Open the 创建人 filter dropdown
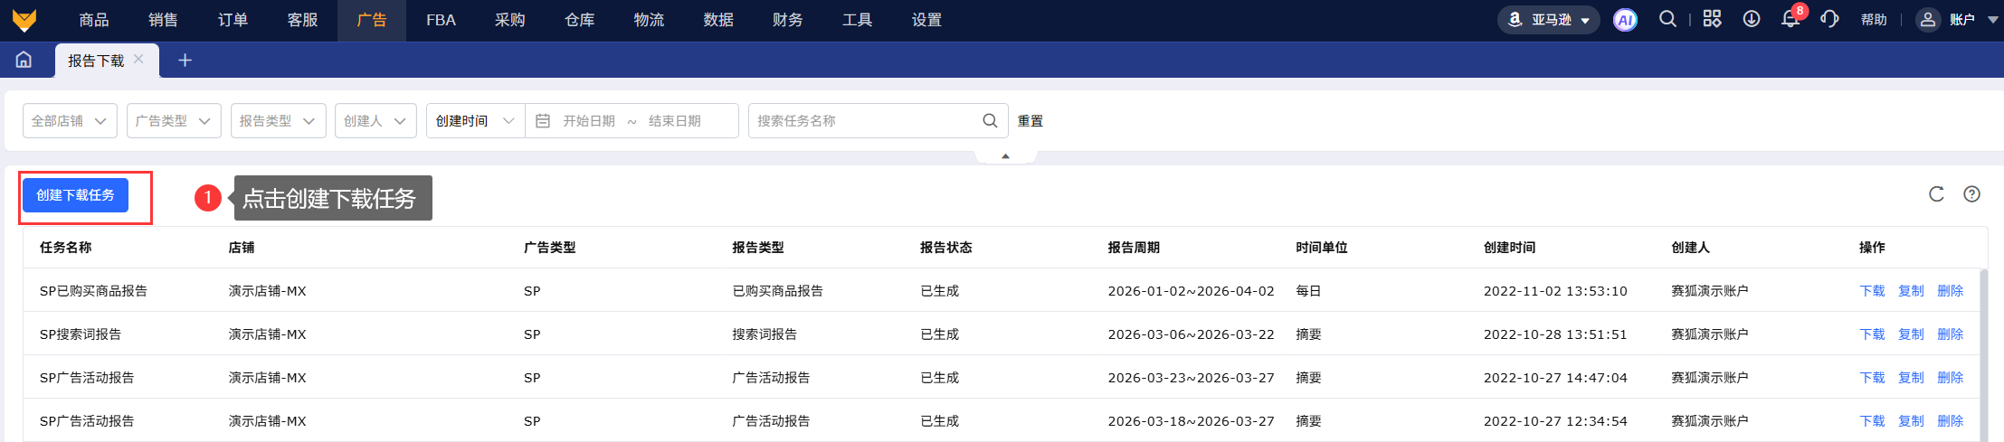 point(375,120)
